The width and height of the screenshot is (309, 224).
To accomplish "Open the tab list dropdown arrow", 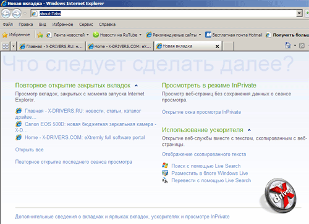I will 14,46.
